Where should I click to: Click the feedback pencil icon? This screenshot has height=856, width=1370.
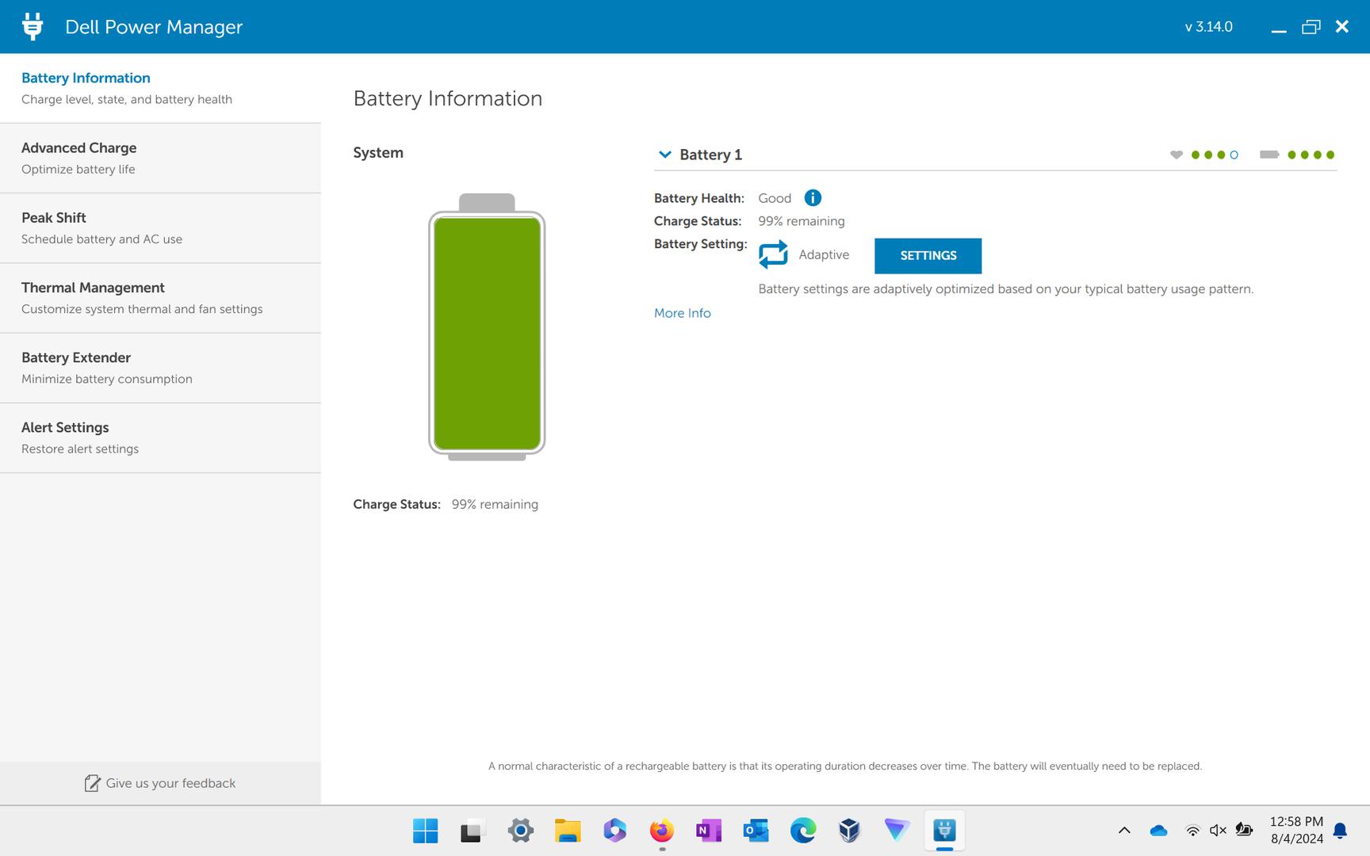pyautogui.click(x=91, y=783)
